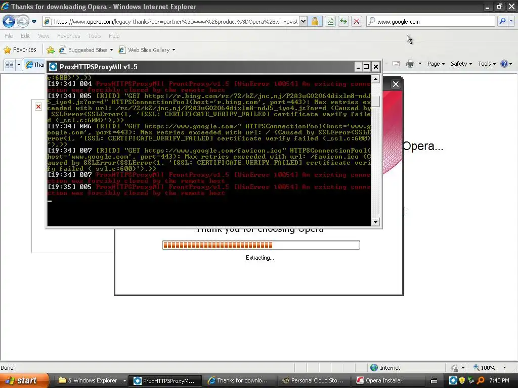Click the keyboard language bar tray icon
The height and width of the screenshot is (388, 518).
(434, 381)
